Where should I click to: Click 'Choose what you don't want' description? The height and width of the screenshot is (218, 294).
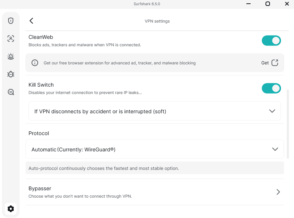tap(80, 196)
